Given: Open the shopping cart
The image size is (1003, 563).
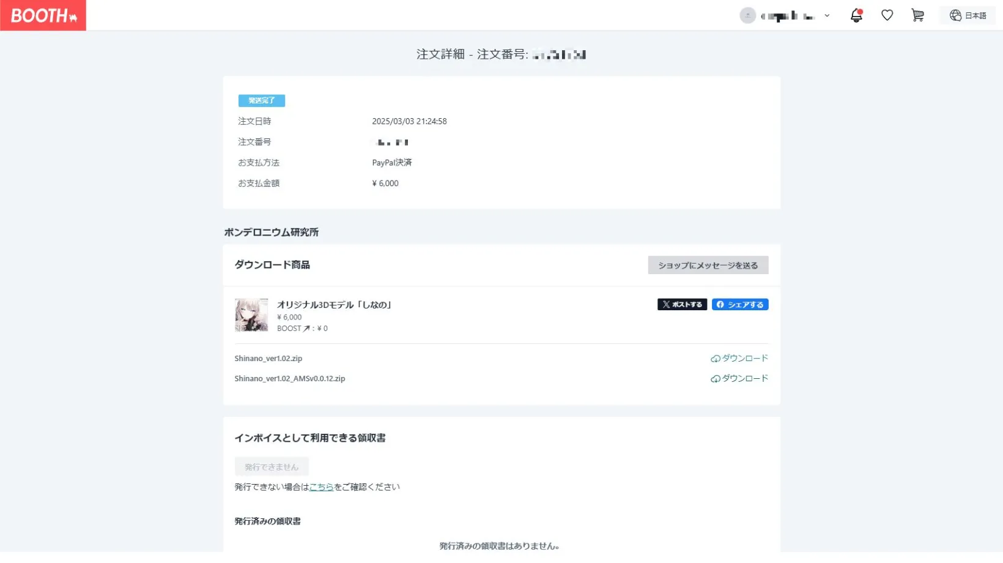Looking at the screenshot, I should (x=917, y=16).
